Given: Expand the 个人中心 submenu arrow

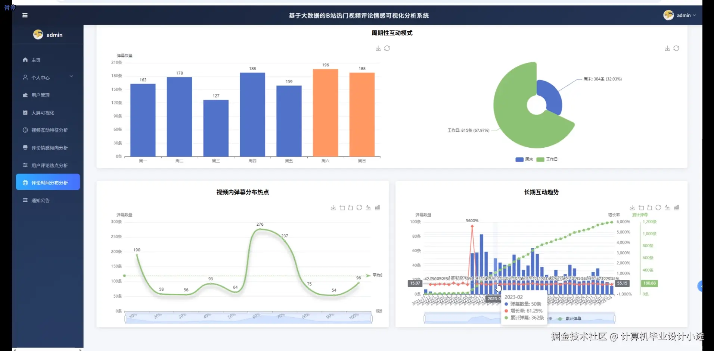Looking at the screenshot, I should (x=71, y=77).
